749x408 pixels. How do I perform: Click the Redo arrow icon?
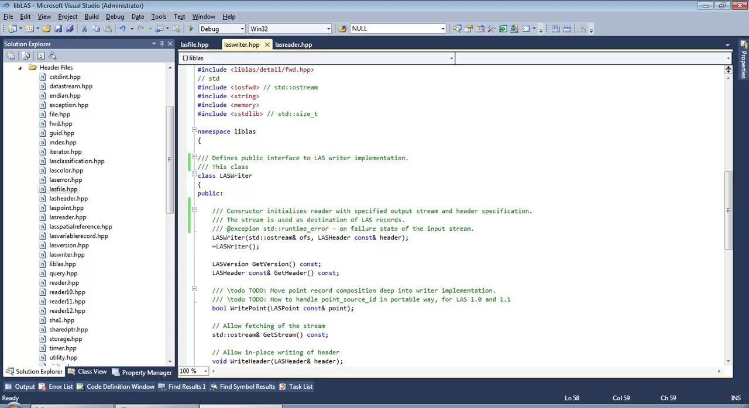click(x=140, y=29)
